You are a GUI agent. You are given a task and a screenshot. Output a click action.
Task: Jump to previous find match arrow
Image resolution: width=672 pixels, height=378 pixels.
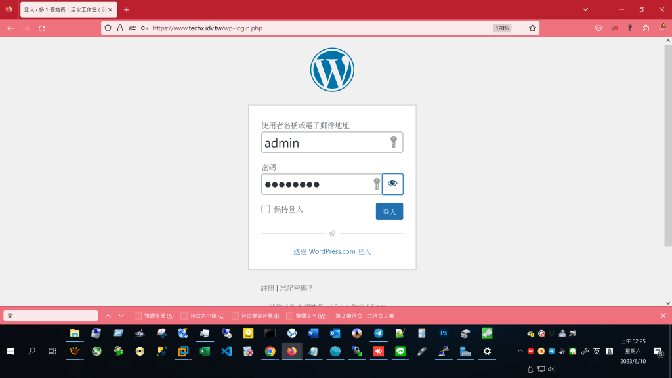108,316
